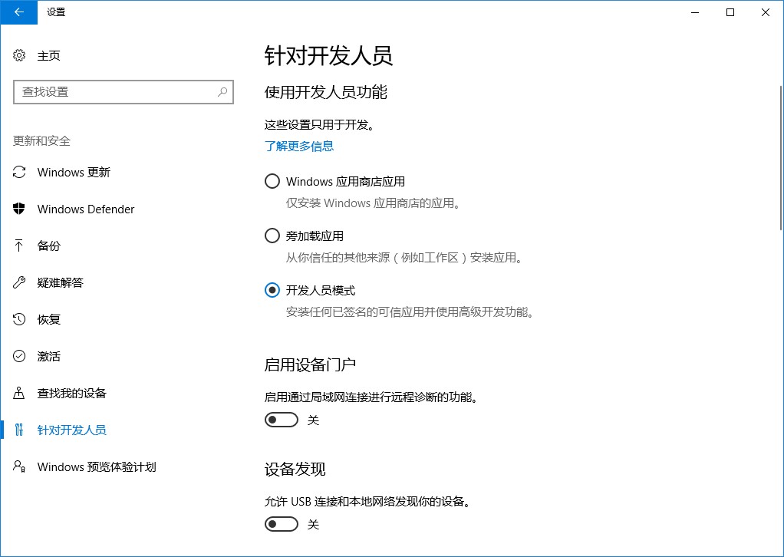Click the 备份 upload arrow icon
The width and height of the screenshot is (784, 557).
coord(20,246)
